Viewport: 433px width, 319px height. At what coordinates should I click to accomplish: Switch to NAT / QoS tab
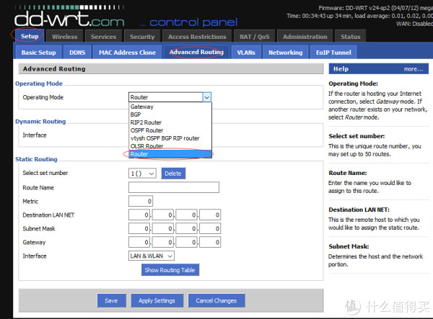254,37
